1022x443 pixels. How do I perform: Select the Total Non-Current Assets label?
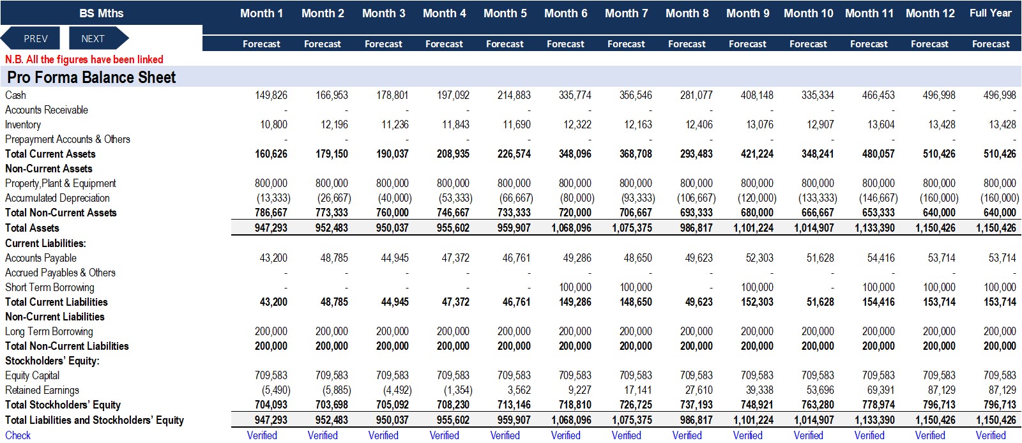tap(61, 213)
